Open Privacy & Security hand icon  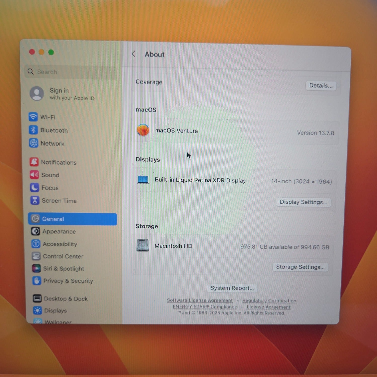pyautogui.click(x=37, y=281)
